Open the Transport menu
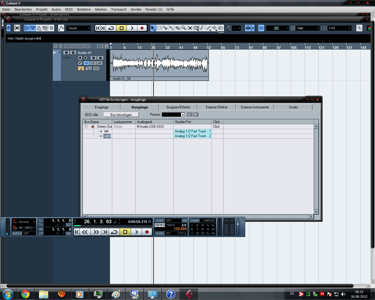375x300 pixels. (x=119, y=9)
